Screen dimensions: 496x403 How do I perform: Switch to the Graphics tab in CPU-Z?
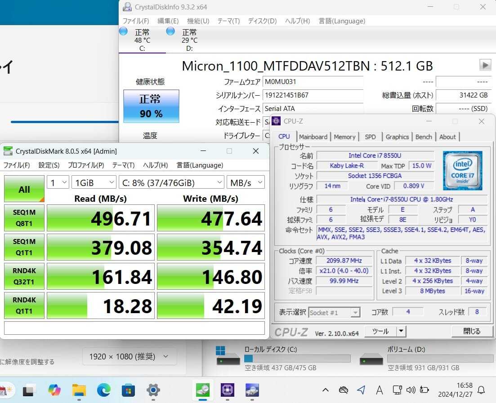tap(398, 137)
